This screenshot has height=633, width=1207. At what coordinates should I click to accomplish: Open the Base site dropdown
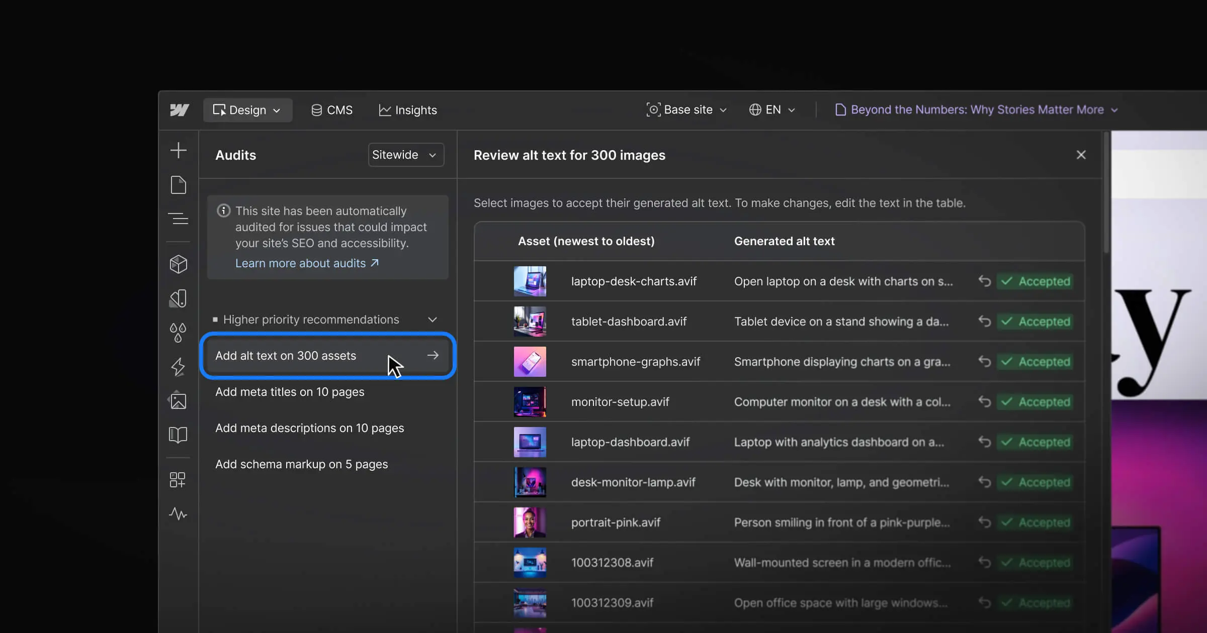pos(686,110)
